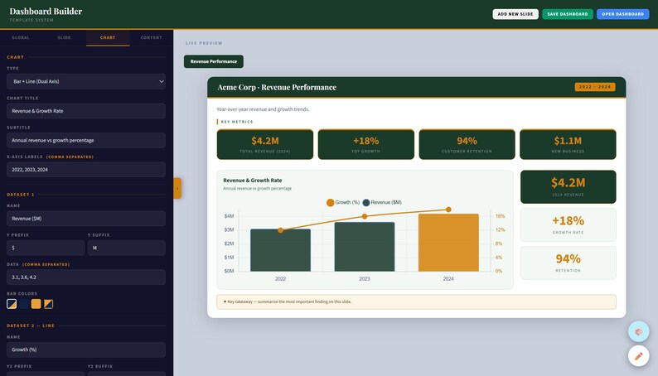Edit the X-Axis Labels field
Screen dimensions: 658x376
[x=86, y=170]
